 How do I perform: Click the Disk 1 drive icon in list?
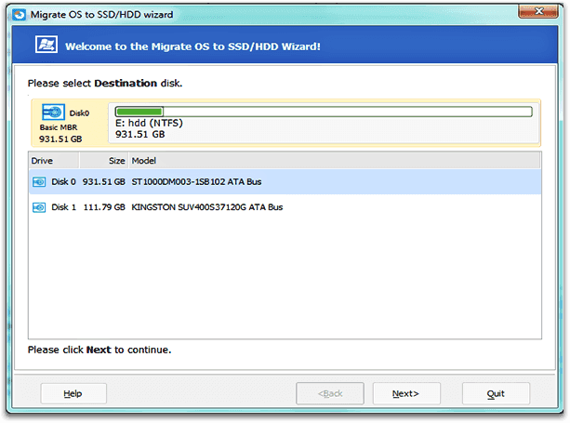(x=39, y=207)
